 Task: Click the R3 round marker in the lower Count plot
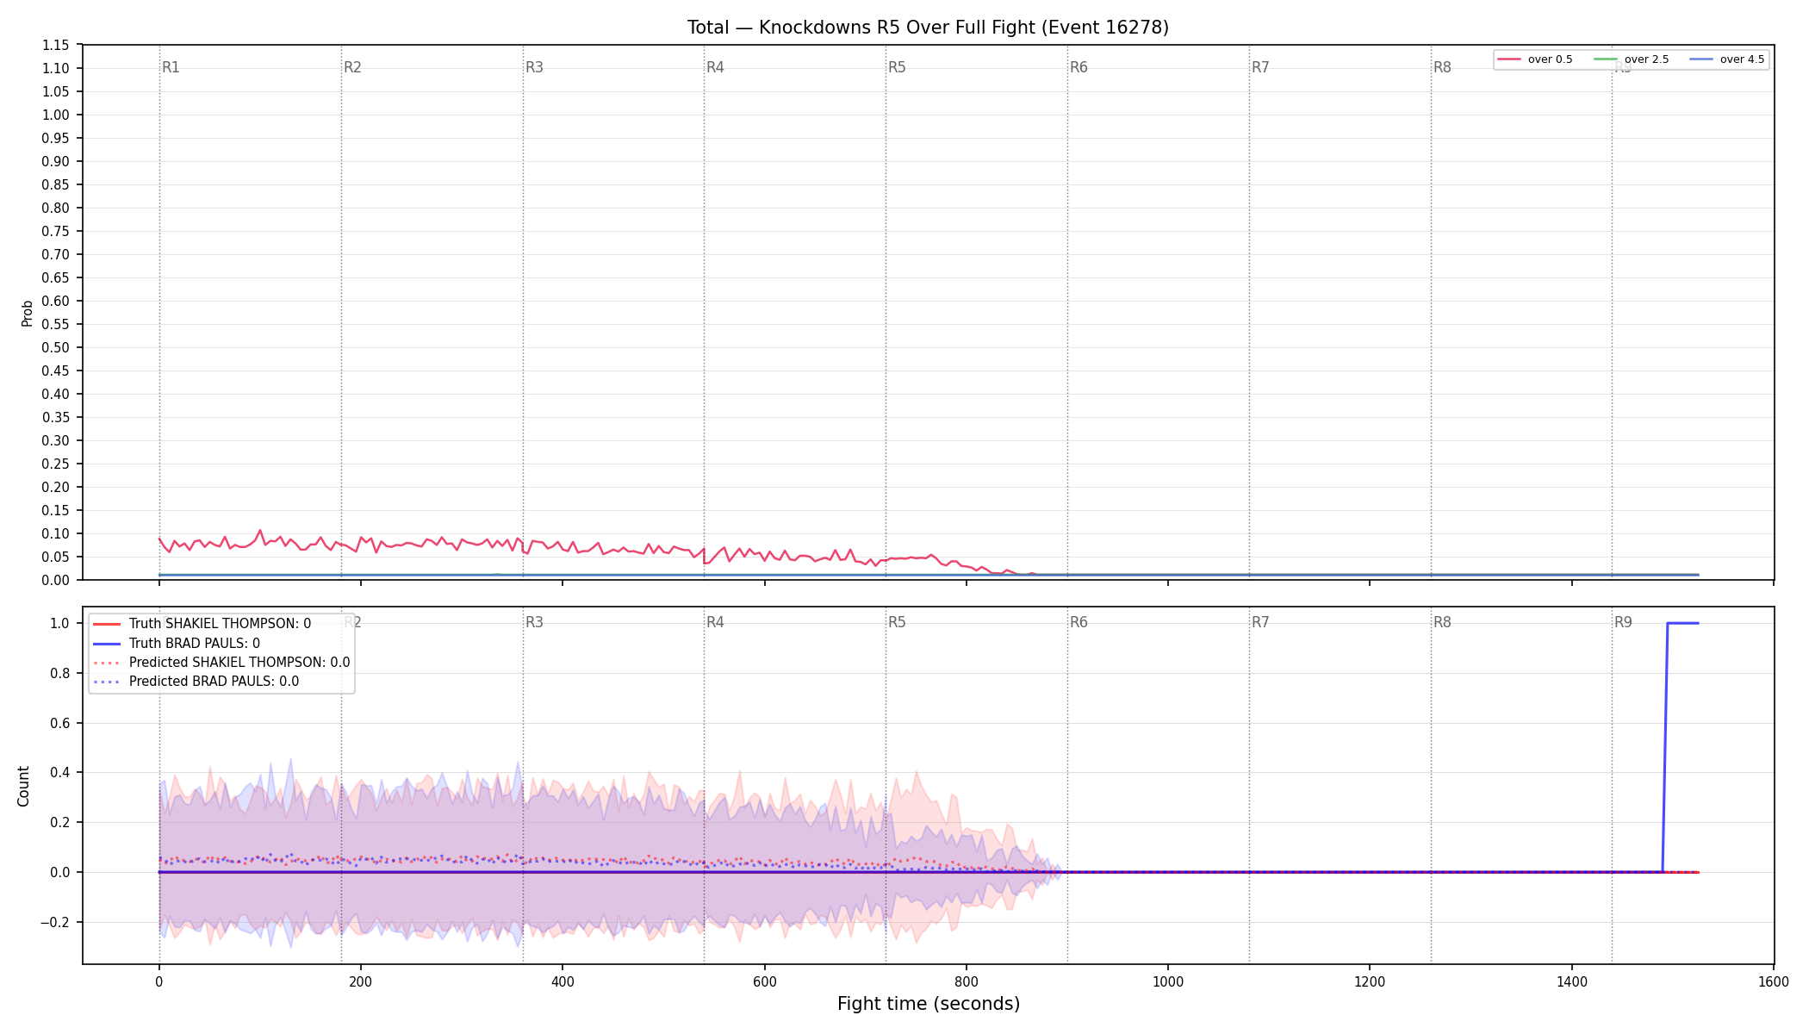[534, 622]
